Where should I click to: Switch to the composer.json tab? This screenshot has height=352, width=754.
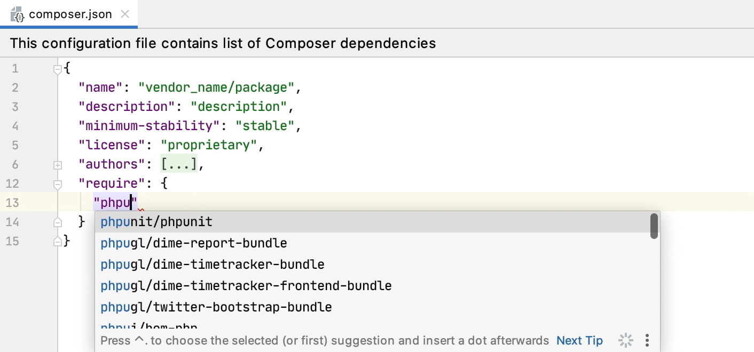click(x=69, y=14)
